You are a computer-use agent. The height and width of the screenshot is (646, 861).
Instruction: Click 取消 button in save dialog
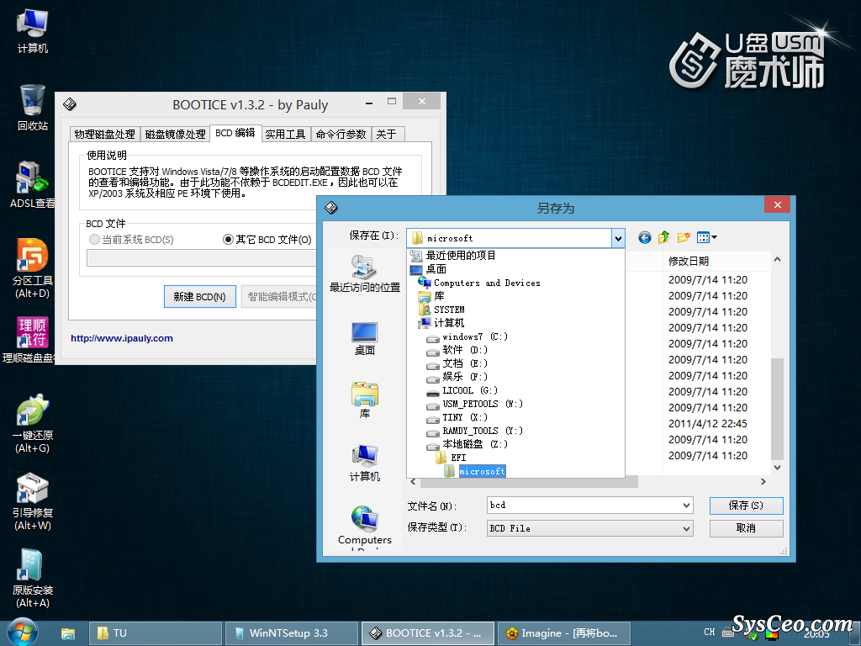747,528
